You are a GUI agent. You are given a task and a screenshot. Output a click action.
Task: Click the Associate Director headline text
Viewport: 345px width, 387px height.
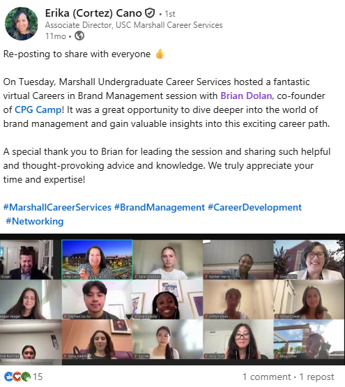click(x=134, y=25)
